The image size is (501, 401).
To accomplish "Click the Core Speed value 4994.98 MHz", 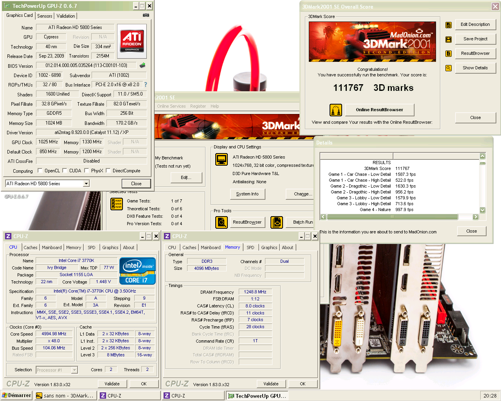I will (x=54, y=334).
